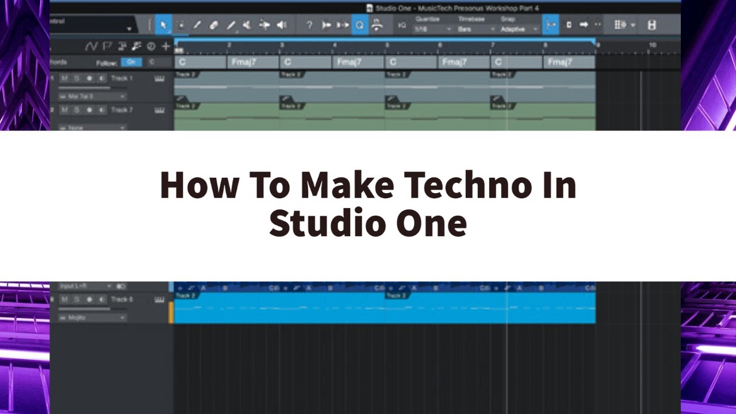Record-arm Track 1
736x414 pixels.
[x=89, y=78]
